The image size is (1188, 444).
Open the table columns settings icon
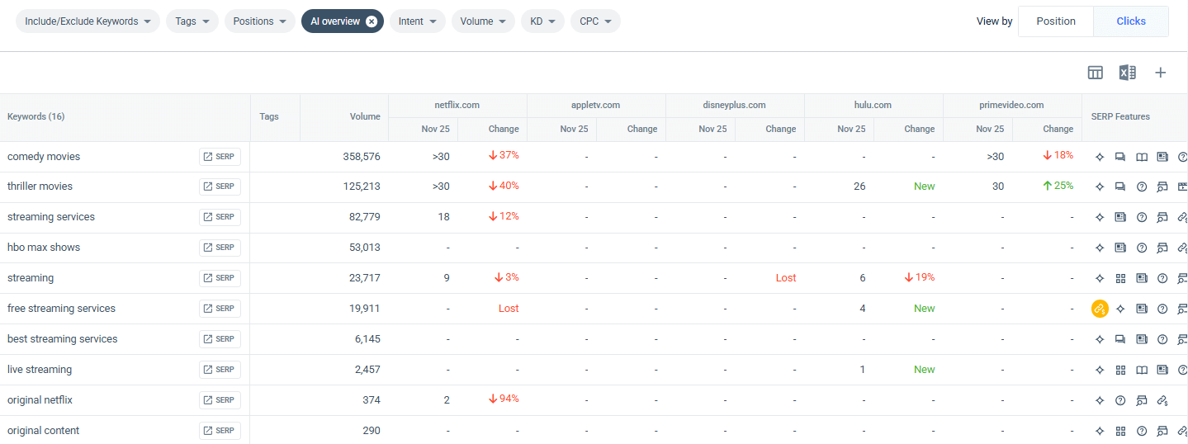1095,73
